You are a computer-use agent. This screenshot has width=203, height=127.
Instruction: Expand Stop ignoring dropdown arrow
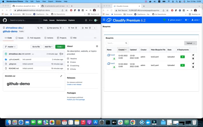pos(63,28)
